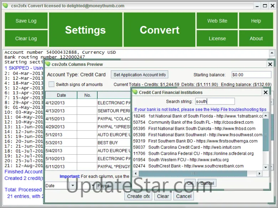The image size is (278, 208).
Task: Select First Southern Bank BO entry
Action: (x=197, y=141)
